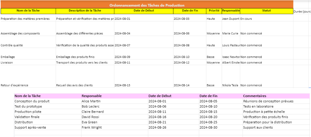Click the 'Frank Wright' cell
The height and width of the screenshot is (137, 311).
pos(115,127)
